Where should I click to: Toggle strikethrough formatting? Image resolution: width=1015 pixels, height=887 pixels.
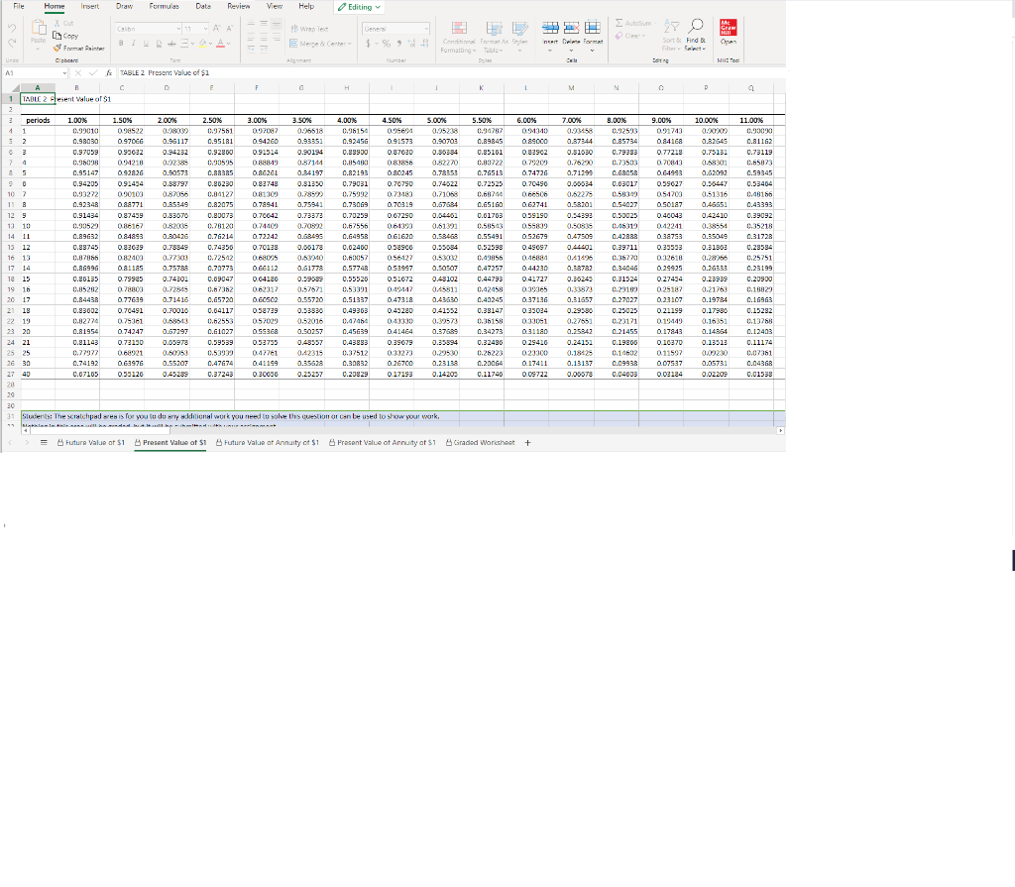[171, 44]
